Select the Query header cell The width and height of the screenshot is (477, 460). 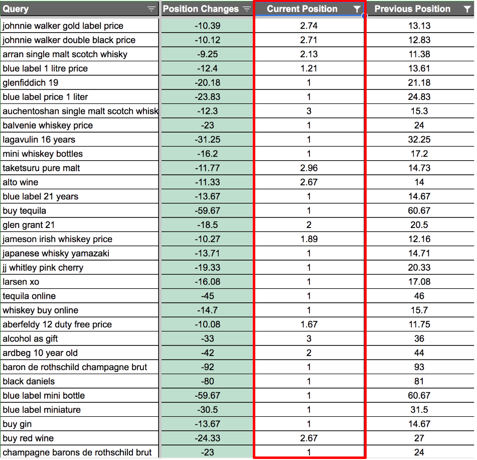tap(80, 9)
